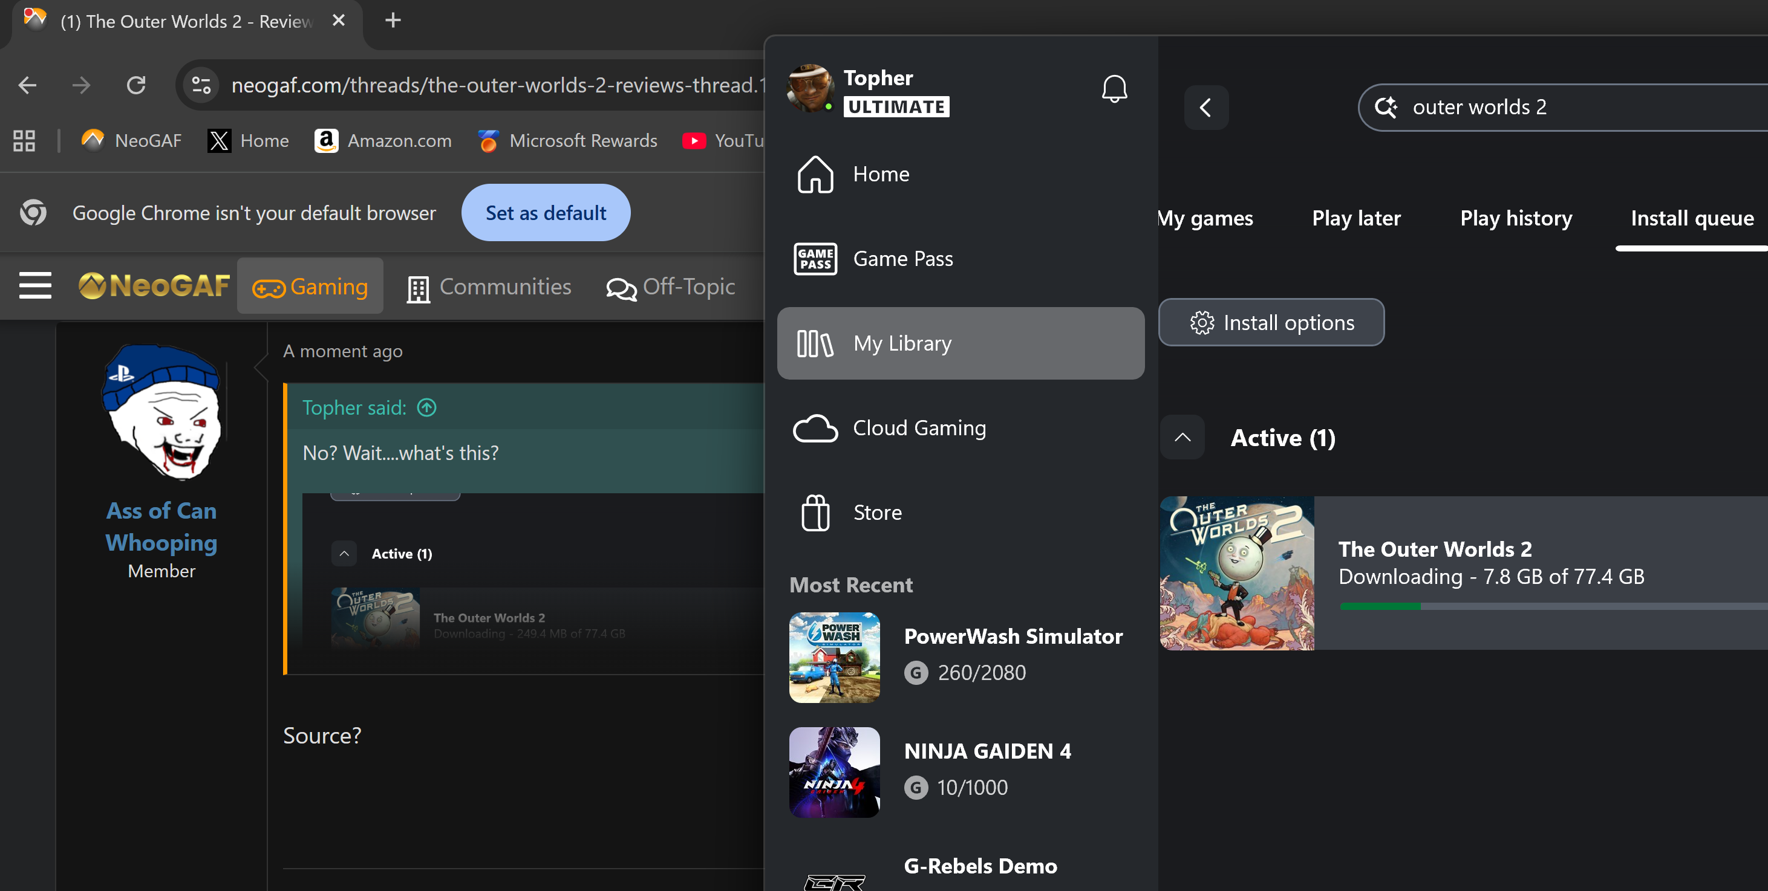Click the Xbox notifications bell icon
Image resolution: width=1768 pixels, height=891 pixels.
tap(1114, 89)
